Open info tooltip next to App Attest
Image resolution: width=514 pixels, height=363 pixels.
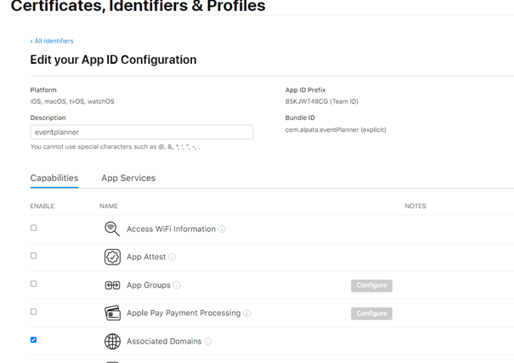(x=172, y=258)
